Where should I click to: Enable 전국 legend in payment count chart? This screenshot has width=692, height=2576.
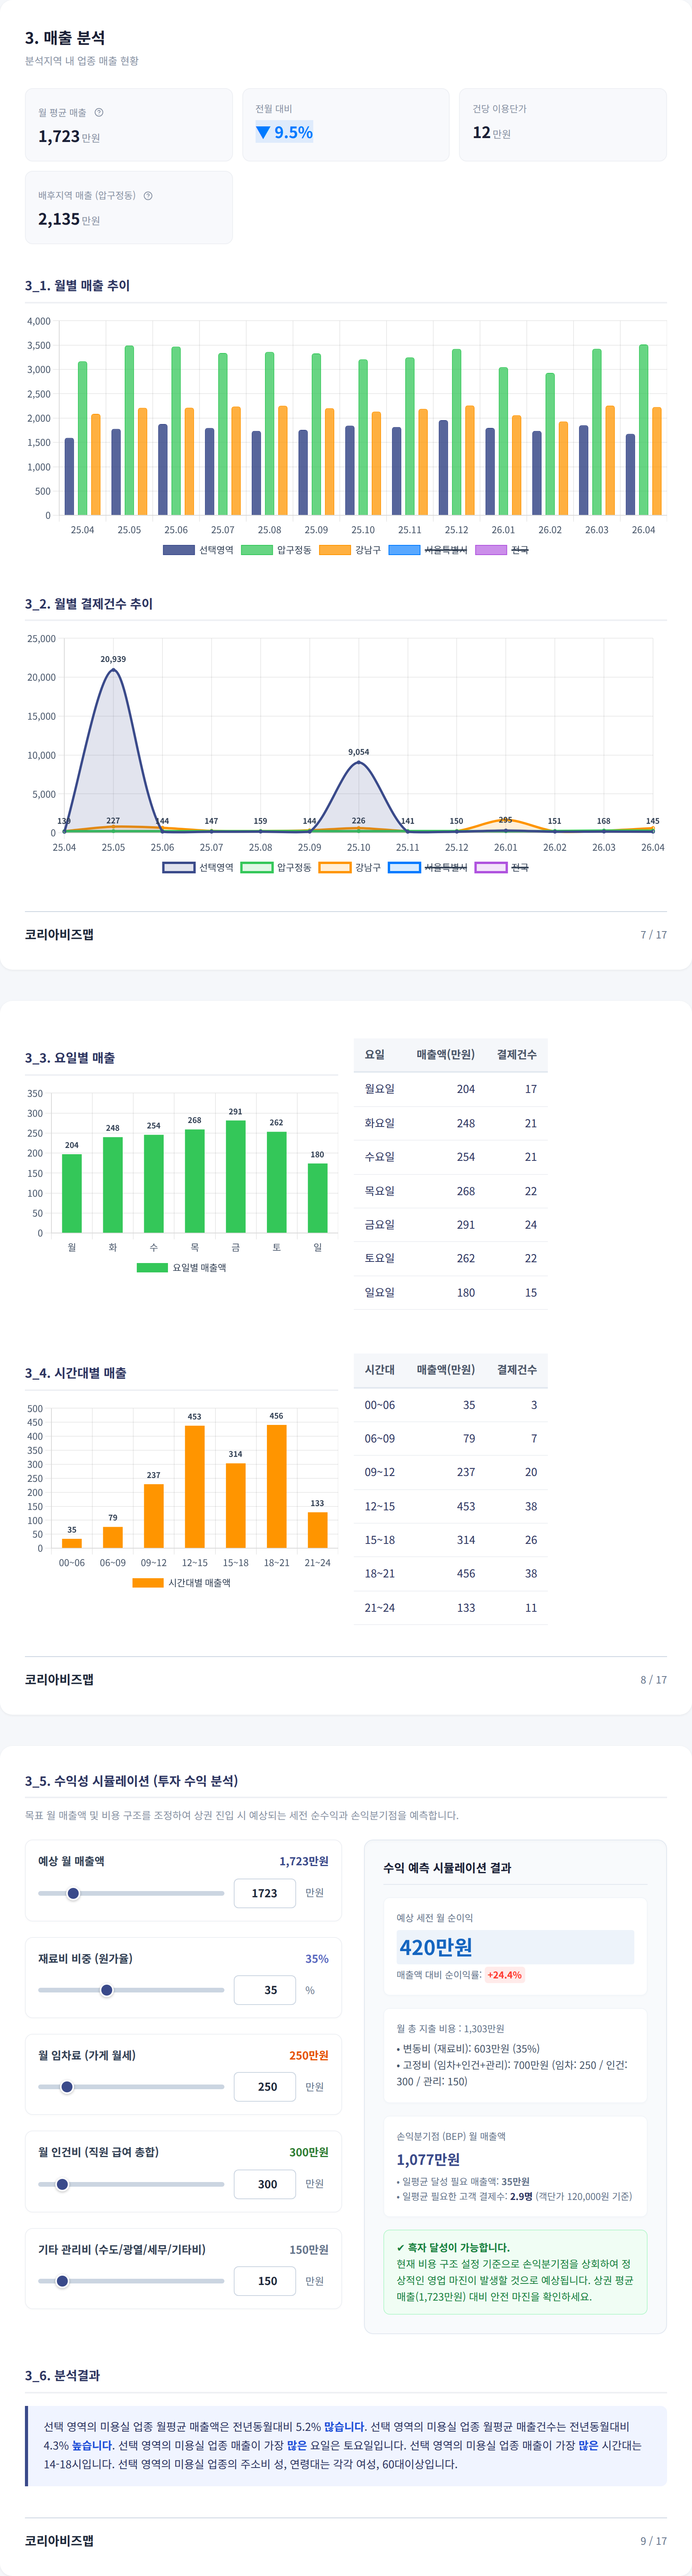502,867
